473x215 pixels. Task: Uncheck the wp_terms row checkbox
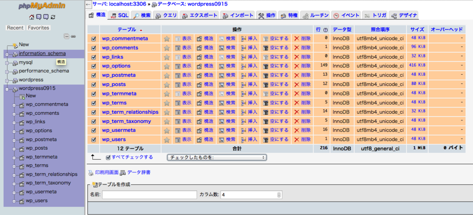pyautogui.click(x=93, y=103)
